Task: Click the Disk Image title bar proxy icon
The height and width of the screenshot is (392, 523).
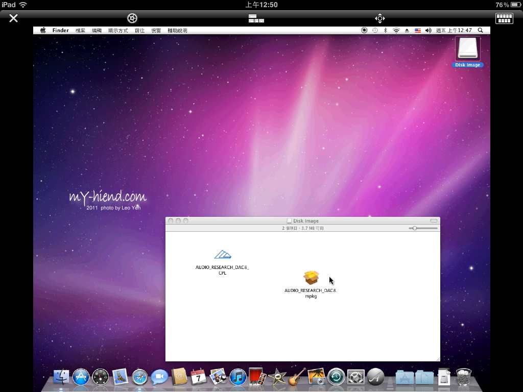Action: tap(289, 220)
